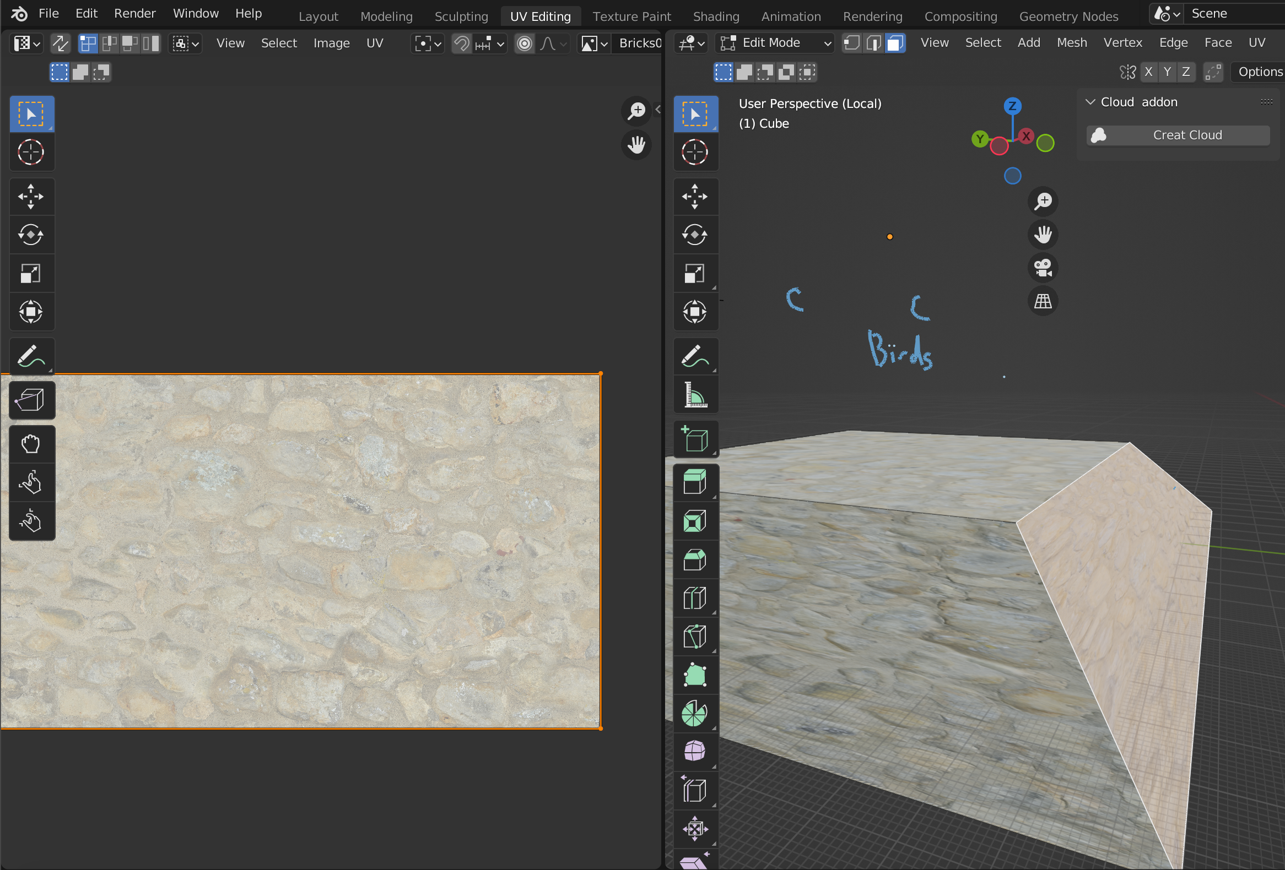
Task: Open the Edit Mode dropdown
Action: click(774, 43)
